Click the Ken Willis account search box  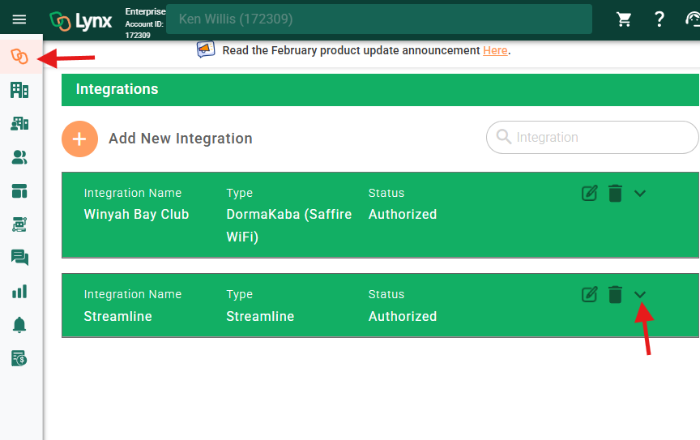pyautogui.click(x=379, y=19)
